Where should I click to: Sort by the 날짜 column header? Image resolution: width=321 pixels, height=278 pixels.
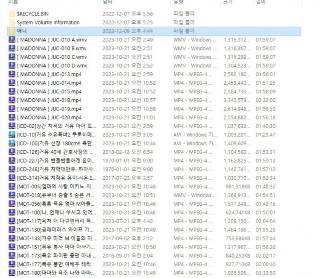(107, 2)
